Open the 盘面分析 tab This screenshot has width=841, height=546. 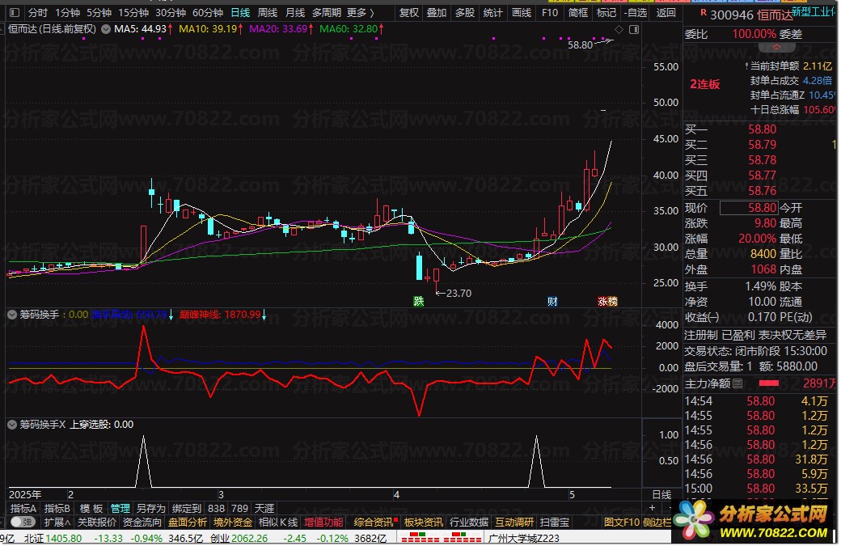point(187,523)
